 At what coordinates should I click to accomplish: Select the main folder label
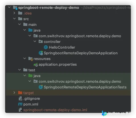[32, 25]
